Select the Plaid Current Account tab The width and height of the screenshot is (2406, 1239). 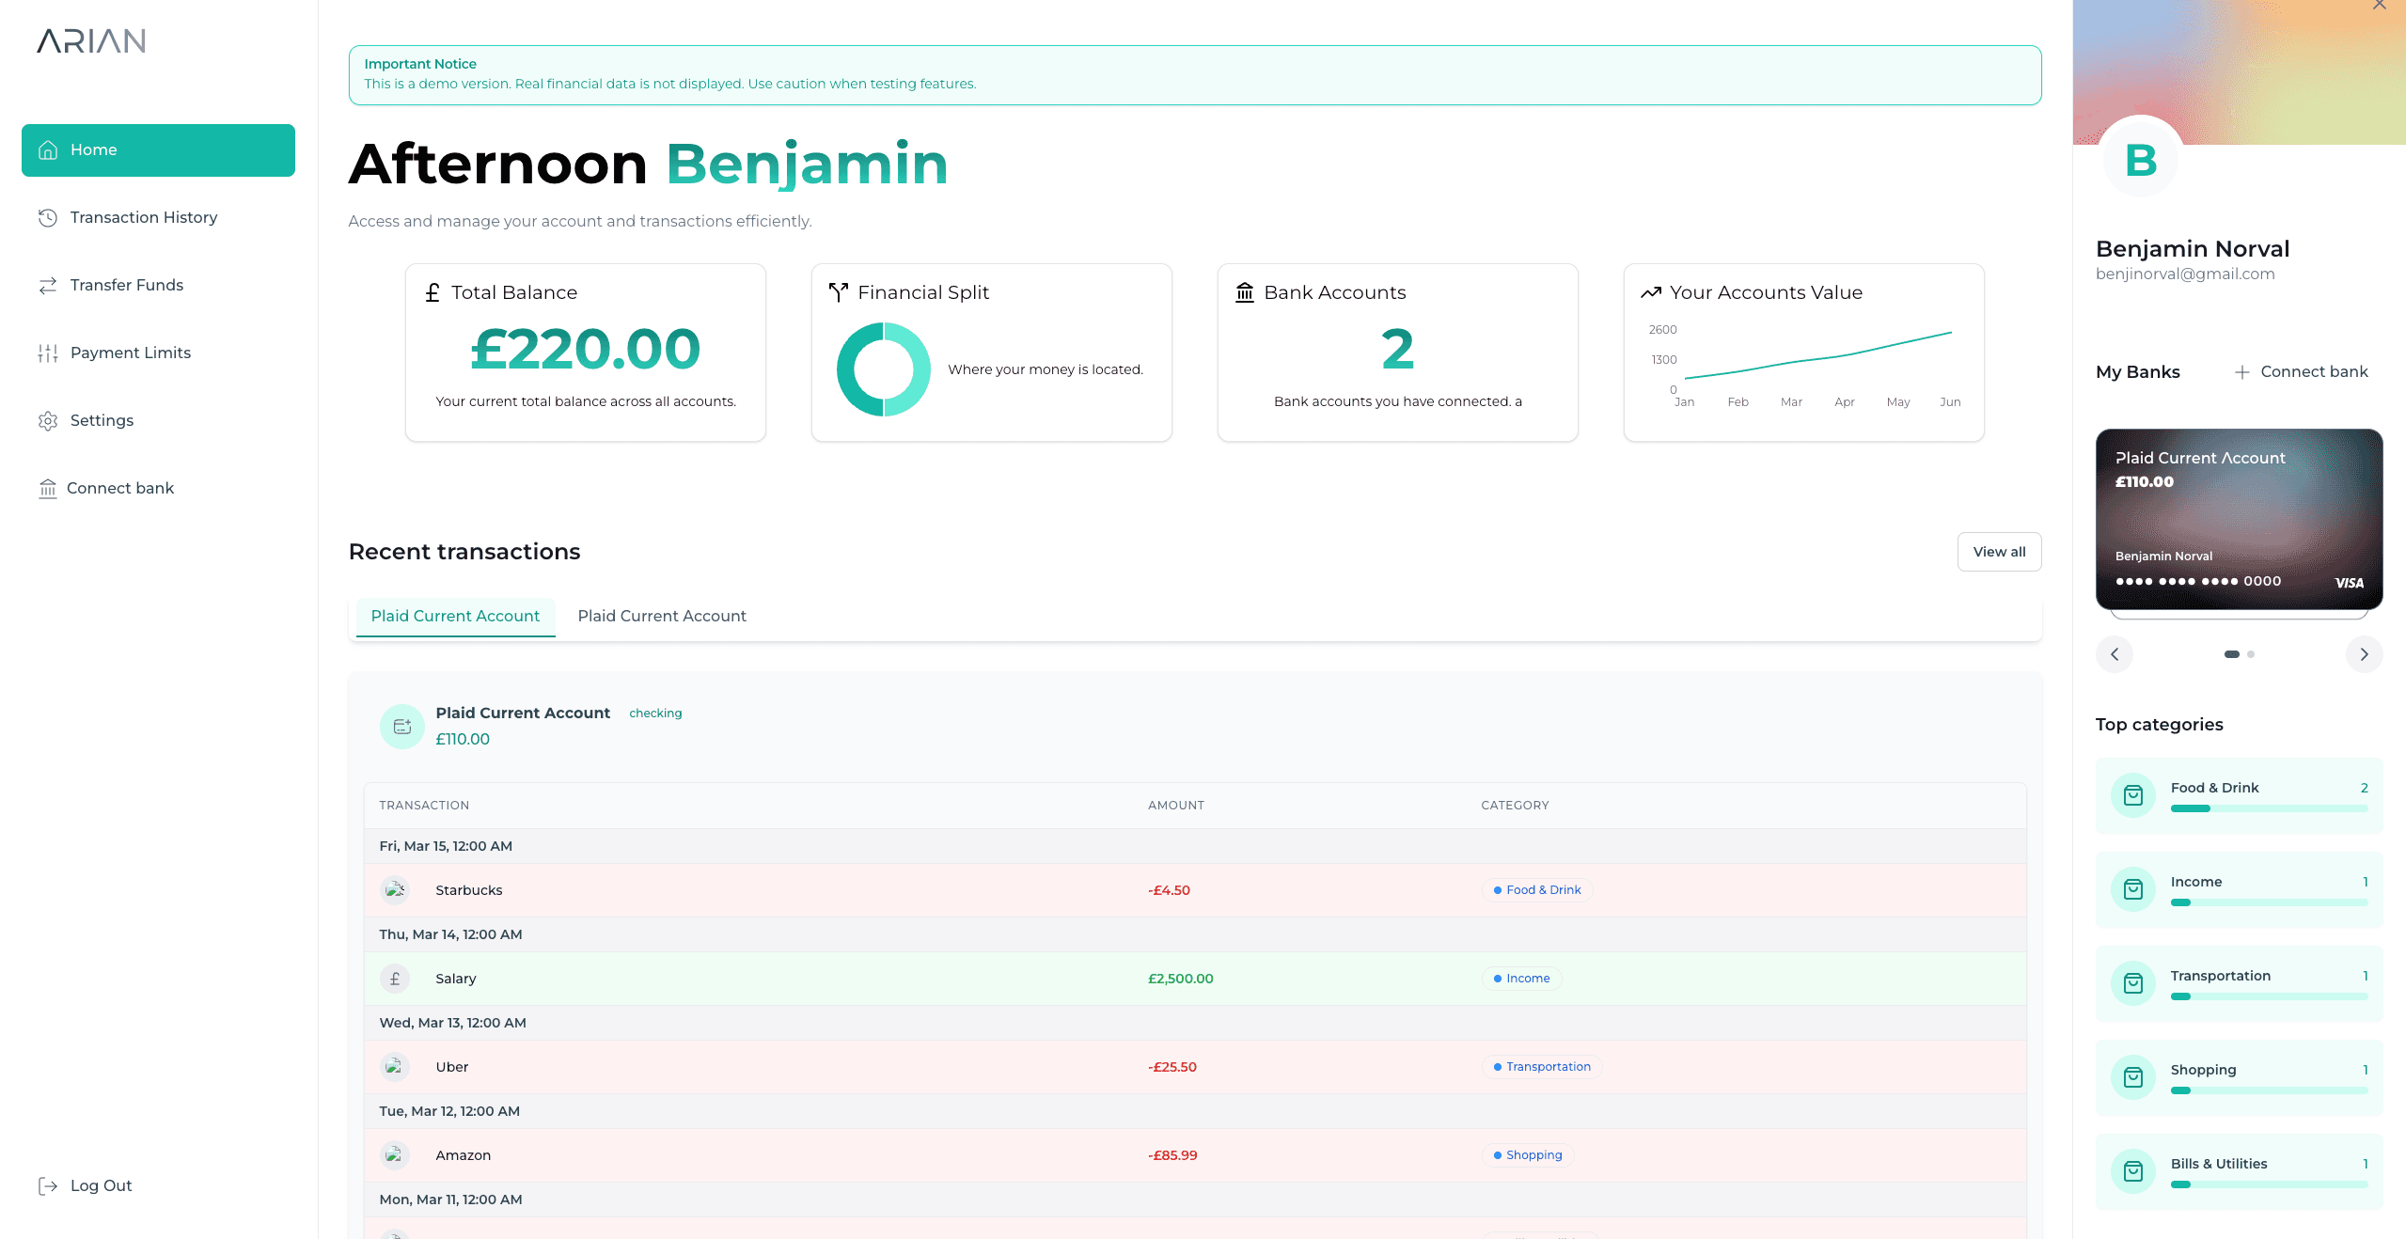[455, 617]
